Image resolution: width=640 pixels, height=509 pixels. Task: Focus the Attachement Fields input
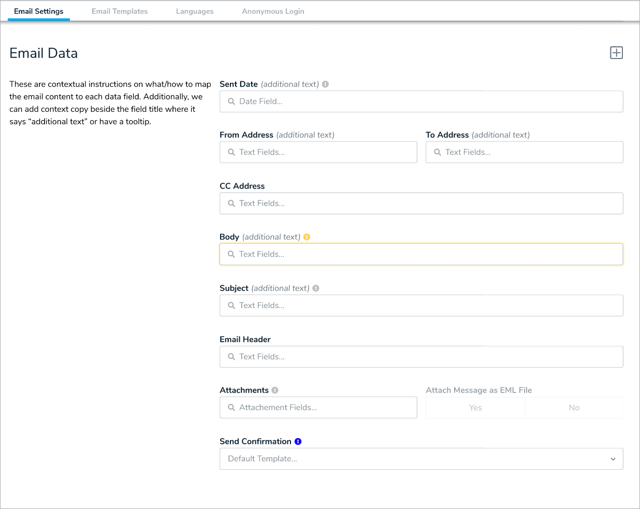tap(318, 408)
